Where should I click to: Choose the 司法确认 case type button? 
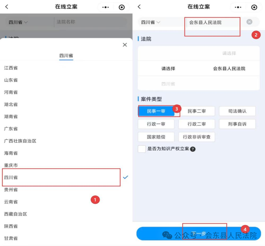tap(237, 111)
